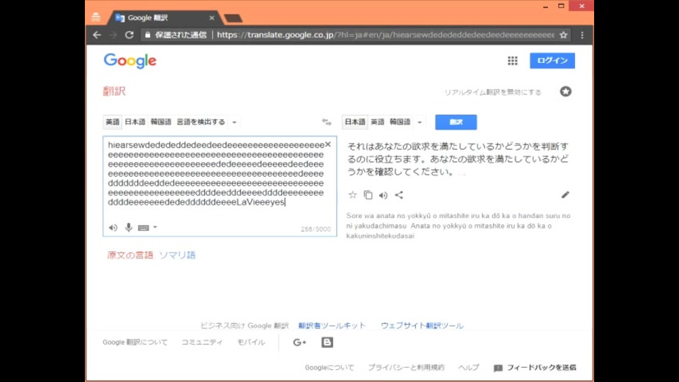Click the romanized text starting Sore wa anata
Screen dimensions: 679x382
pos(458,226)
